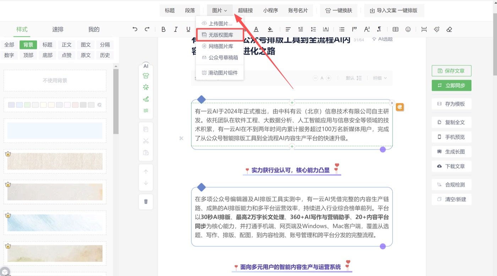
Task: Click the text alignment icon
Action: tap(288, 29)
